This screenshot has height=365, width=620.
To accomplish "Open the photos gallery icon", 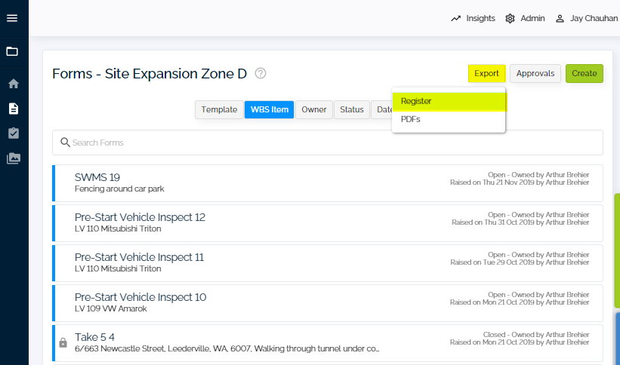I will tap(14, 158).
